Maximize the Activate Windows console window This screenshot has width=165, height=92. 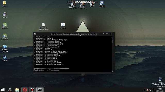tap(107, 33)
